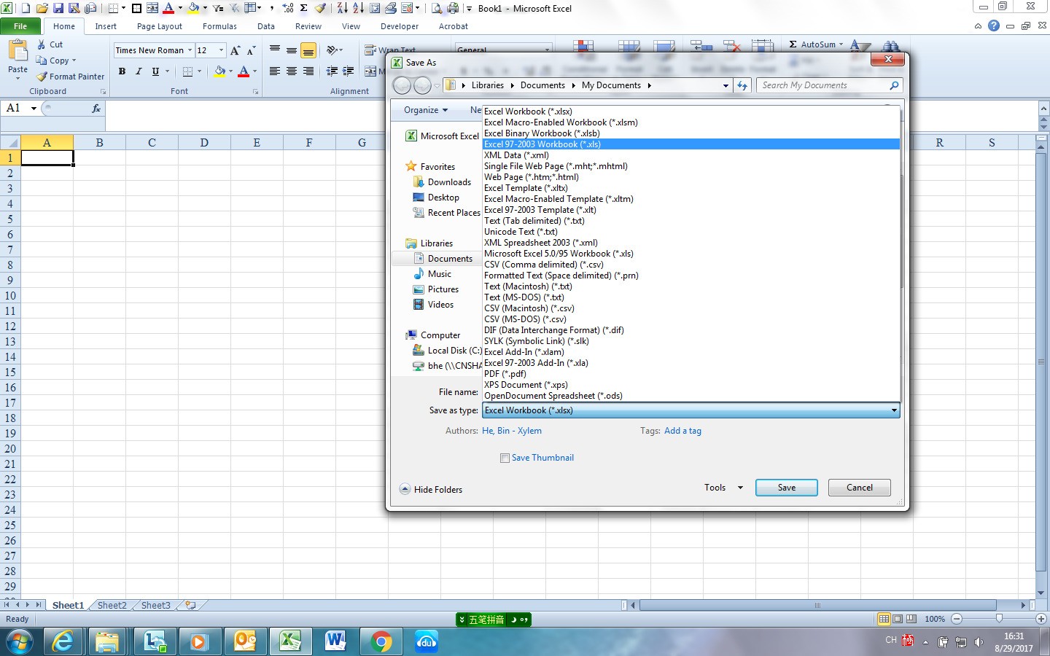This screenshot has width=1050, height=656.
Task: Click the Font Color red A swatch
Action: [x=244, y=71]
